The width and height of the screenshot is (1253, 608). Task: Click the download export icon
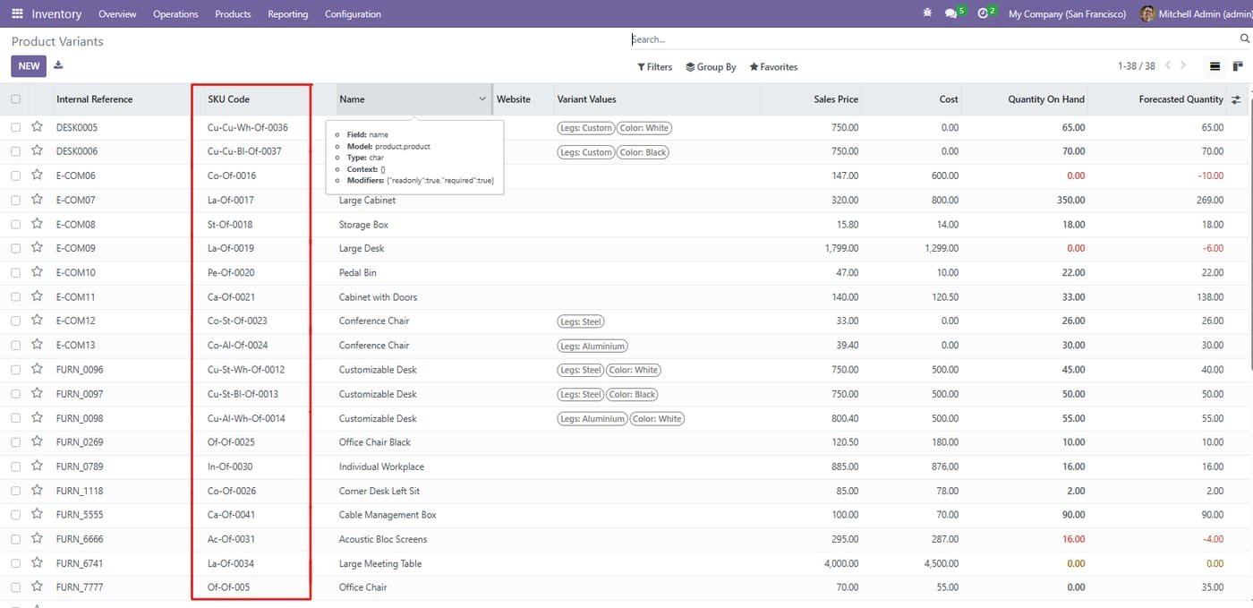pos(58,64)
